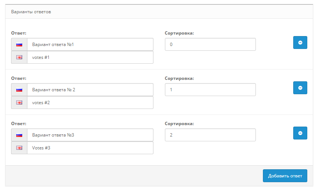Click the Russian flag beside 'Вариант ответа №1'
Image resolution: width=318 pixels, height=191 pixels.
19,45
